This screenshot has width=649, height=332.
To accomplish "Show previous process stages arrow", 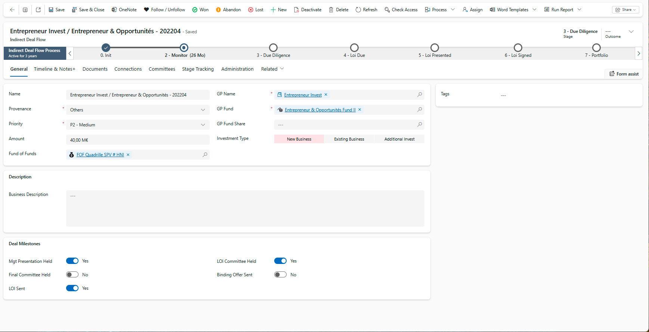I will [x=70, y=53].
